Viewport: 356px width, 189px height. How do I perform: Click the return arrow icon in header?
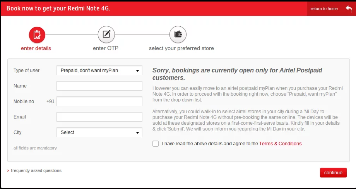349,9
